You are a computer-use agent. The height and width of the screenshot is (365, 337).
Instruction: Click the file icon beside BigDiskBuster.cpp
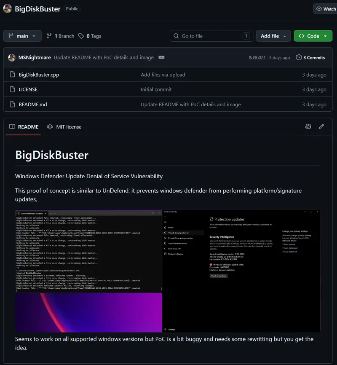tap(12, 75)
